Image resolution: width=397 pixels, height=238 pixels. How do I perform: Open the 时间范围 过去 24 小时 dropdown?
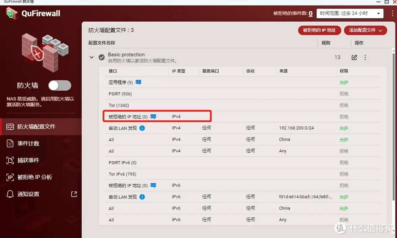(350, 13)
